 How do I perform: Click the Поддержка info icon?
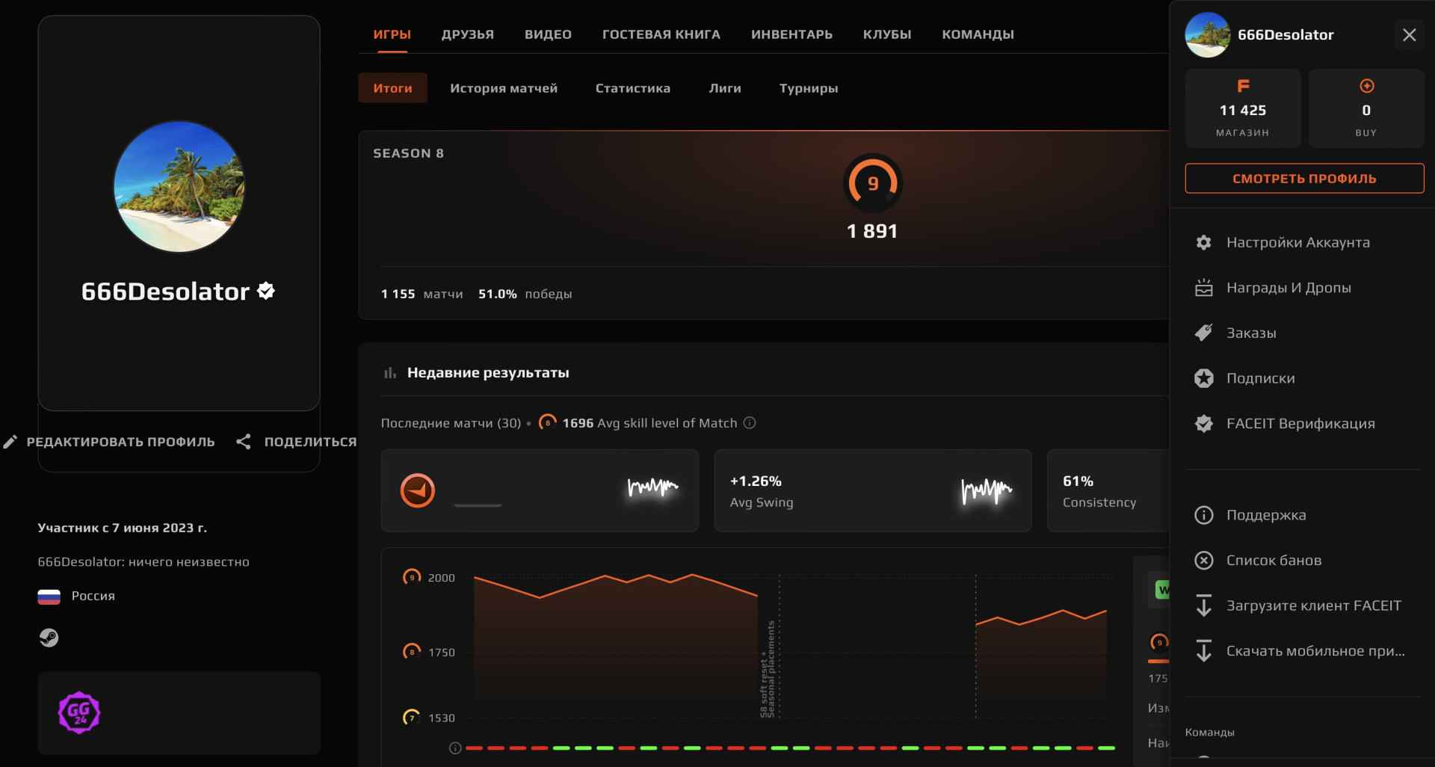pyautogui.click(x=1203, y=515)
